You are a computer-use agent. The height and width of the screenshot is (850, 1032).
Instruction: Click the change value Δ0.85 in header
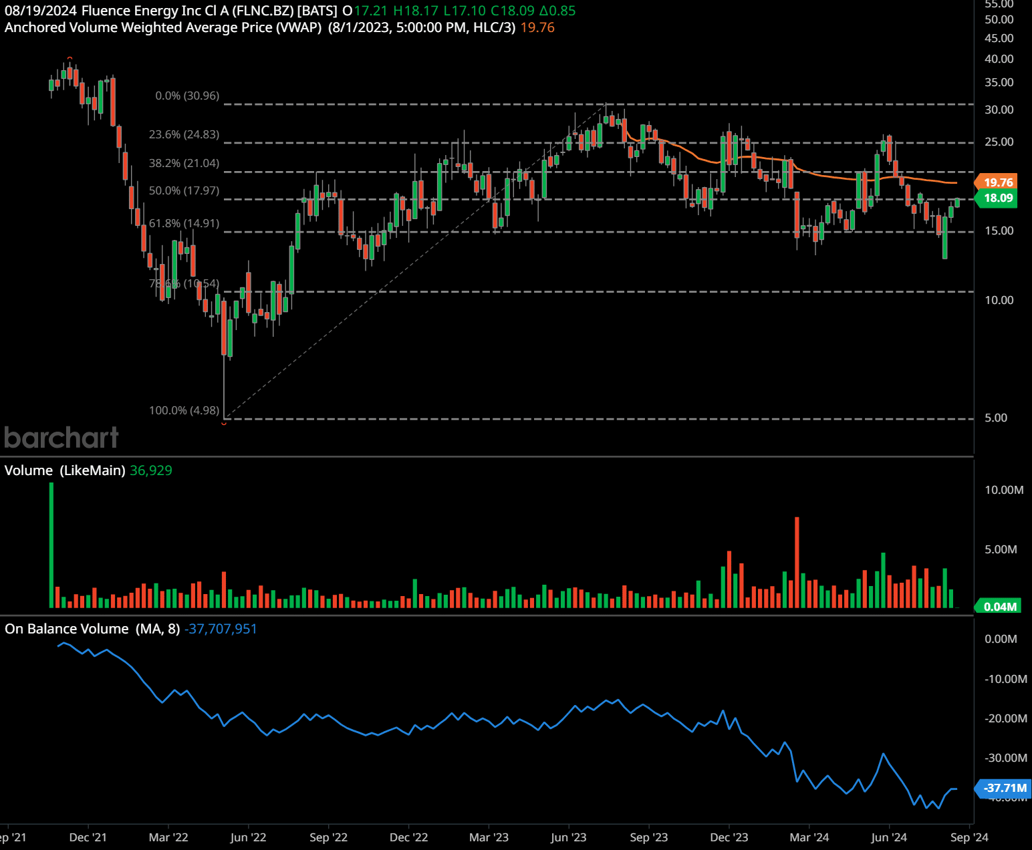557,11
